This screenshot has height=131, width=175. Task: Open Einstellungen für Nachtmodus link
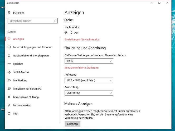tap(82, 39)
